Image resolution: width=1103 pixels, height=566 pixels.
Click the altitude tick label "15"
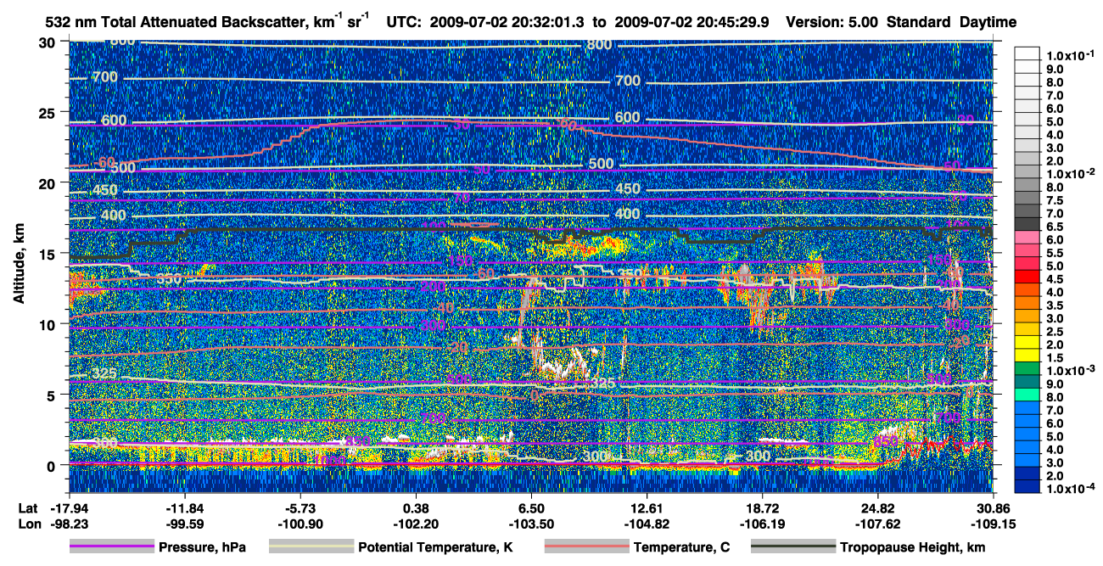coord(48,253)
